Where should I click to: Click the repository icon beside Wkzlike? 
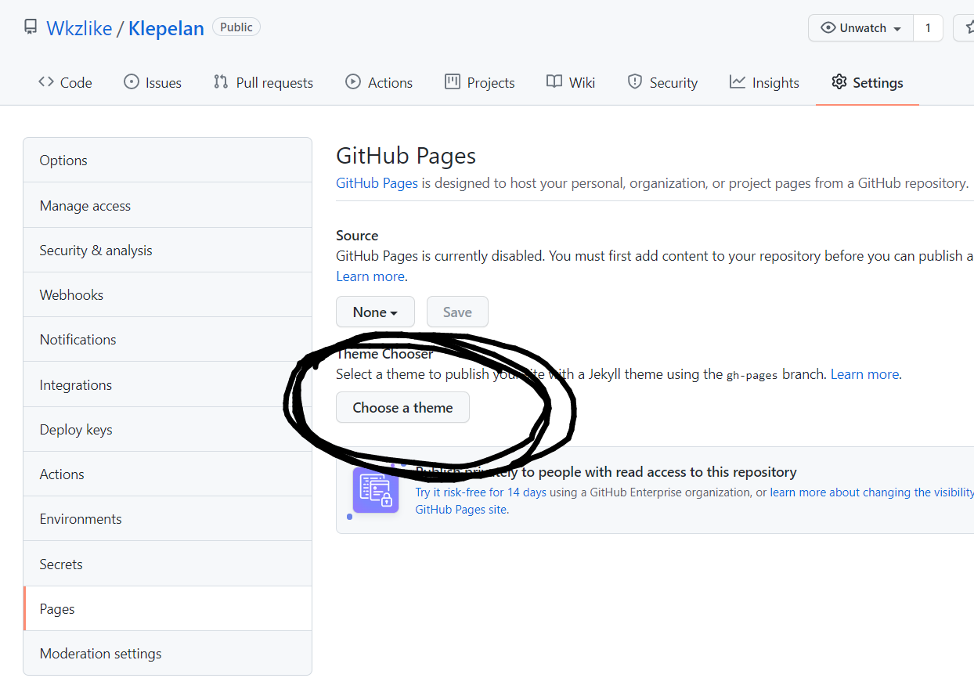[x=31, y=28]
